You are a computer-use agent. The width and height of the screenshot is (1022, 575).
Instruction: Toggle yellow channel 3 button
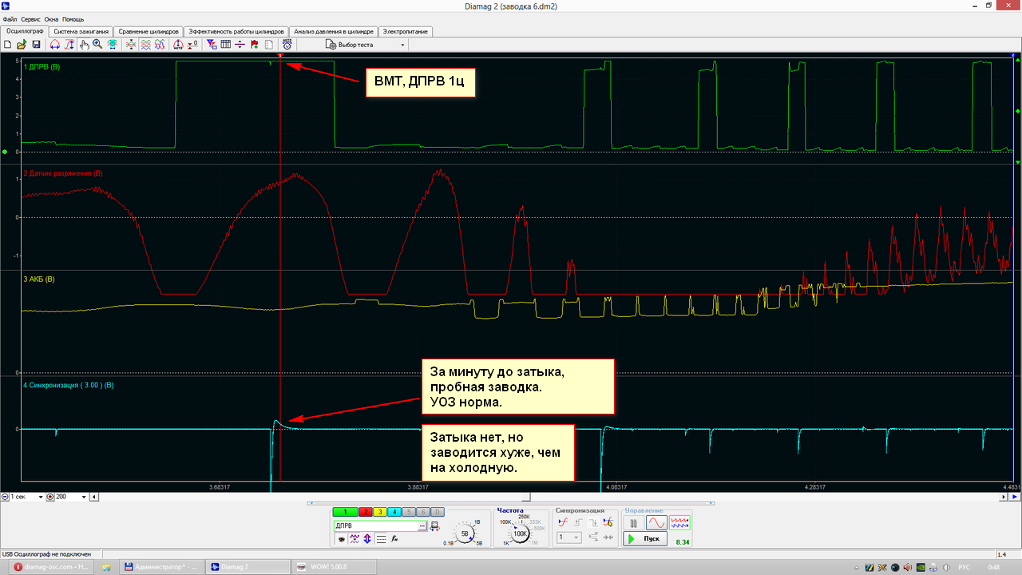[x=380, y=512]
